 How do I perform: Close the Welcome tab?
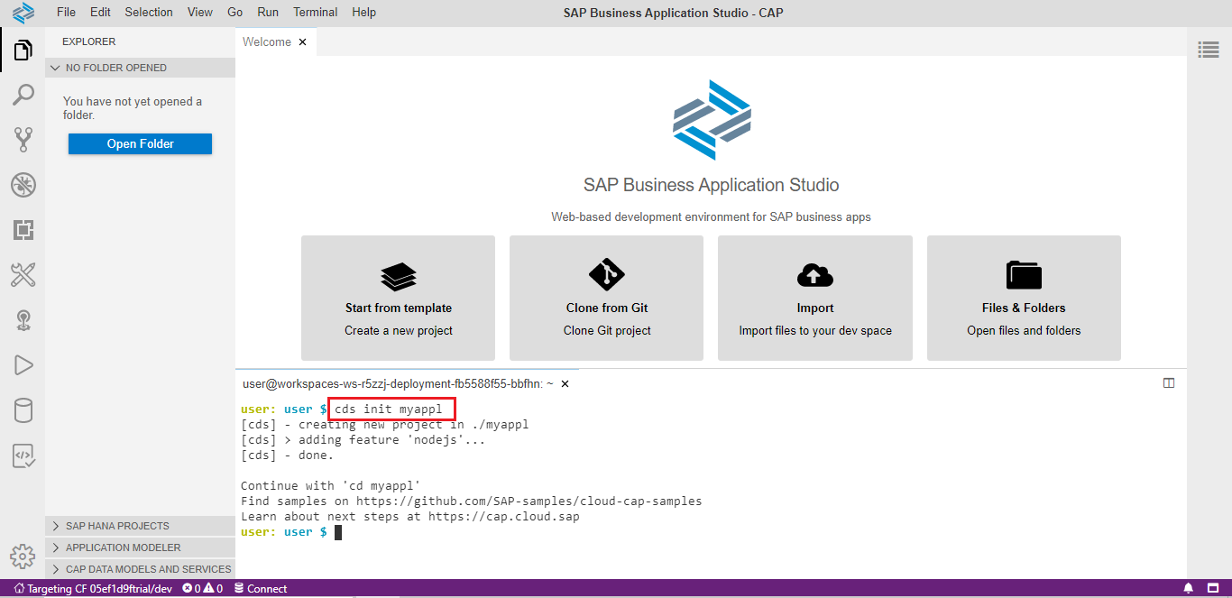tap(303, 41)
